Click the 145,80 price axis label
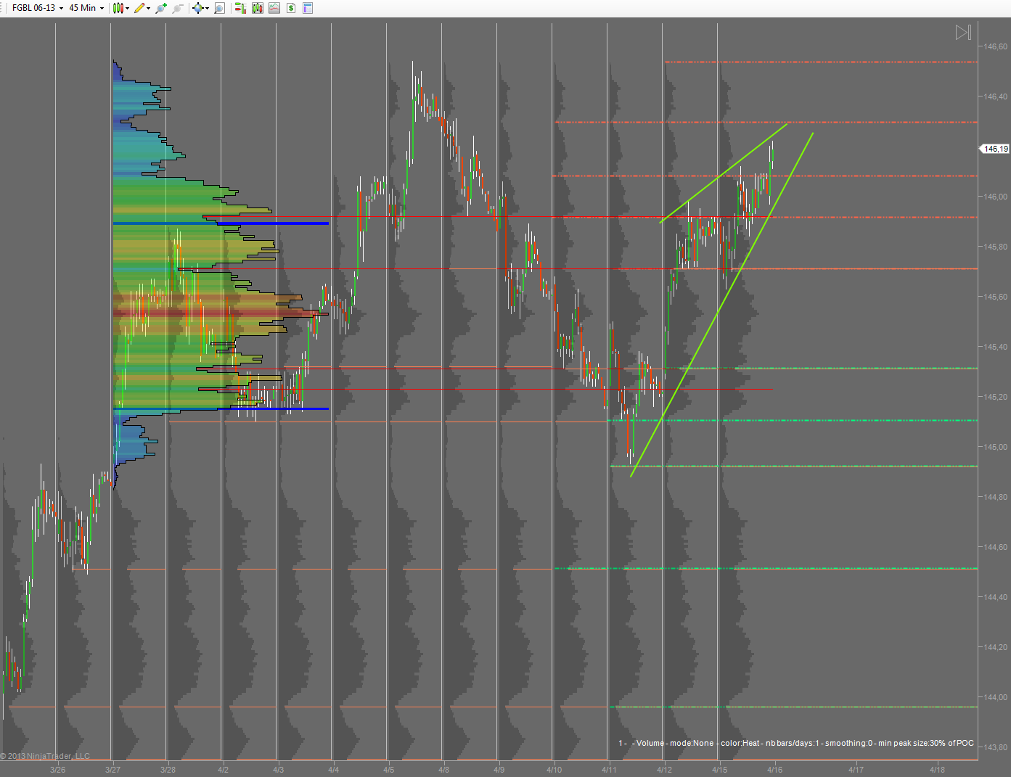This screenshot has width=1011, height=777. point(996,247)
